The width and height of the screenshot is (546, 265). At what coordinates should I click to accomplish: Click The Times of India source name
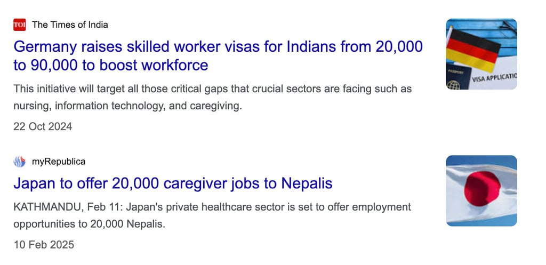[70, 25]
